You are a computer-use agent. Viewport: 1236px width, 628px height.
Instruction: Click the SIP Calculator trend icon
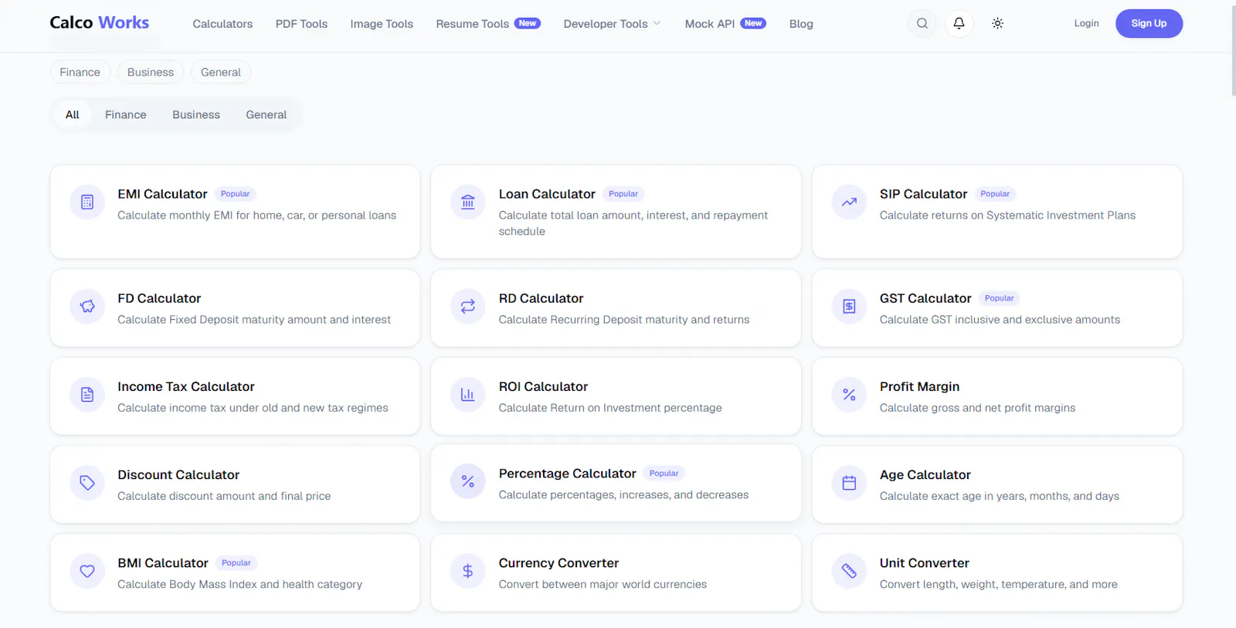tap(849, 202)
